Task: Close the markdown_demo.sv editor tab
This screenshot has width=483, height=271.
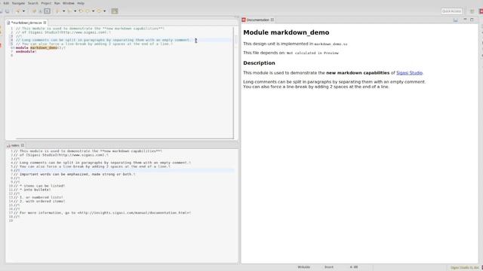Action: coord(45,23)
